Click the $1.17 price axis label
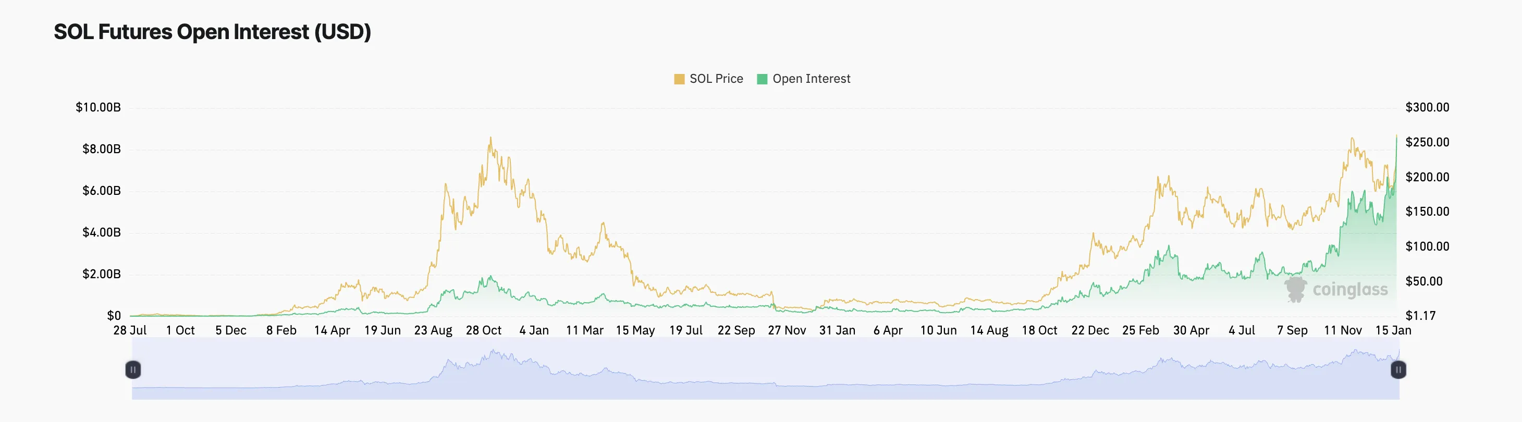Viewport: 1522px width, 422px height. (x=1420, y=316)
